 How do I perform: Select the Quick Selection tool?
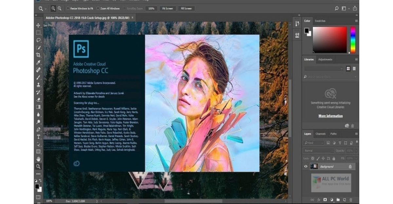click(x=38, y=48)
